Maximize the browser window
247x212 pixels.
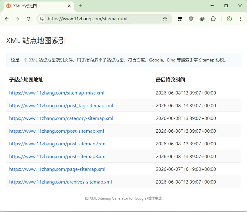(x=226, y=6)
